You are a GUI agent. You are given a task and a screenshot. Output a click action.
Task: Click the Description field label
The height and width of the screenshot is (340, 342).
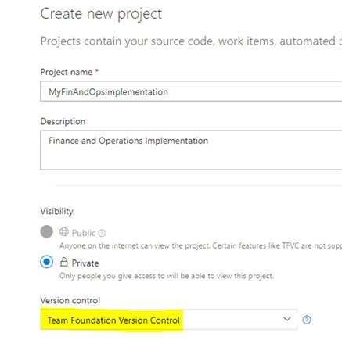[63, 121]
